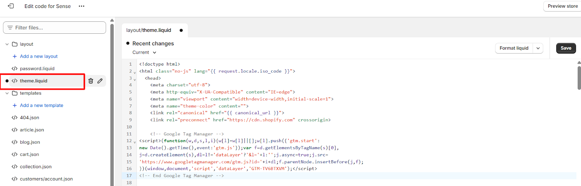Click the exit editor back icon

click(11, 6)
